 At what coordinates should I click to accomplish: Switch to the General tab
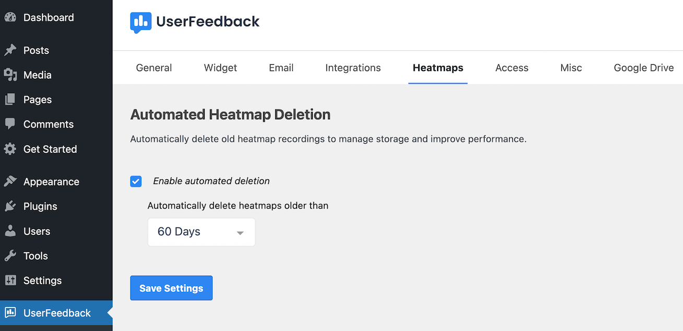tap(154, 67)
